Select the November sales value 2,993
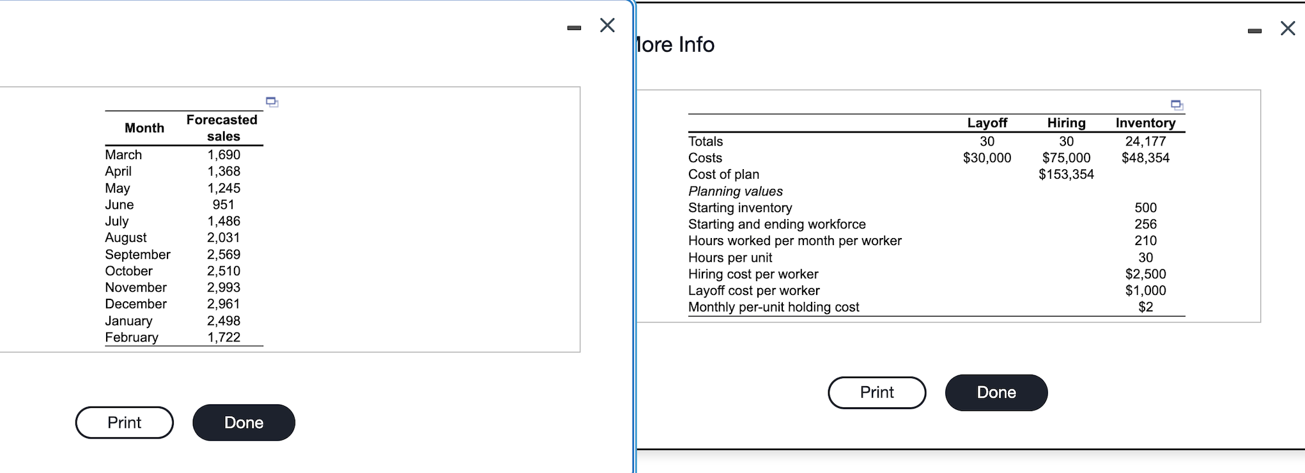The width and height of the screenshot is (1305, 473). click(x=224, y=287)
